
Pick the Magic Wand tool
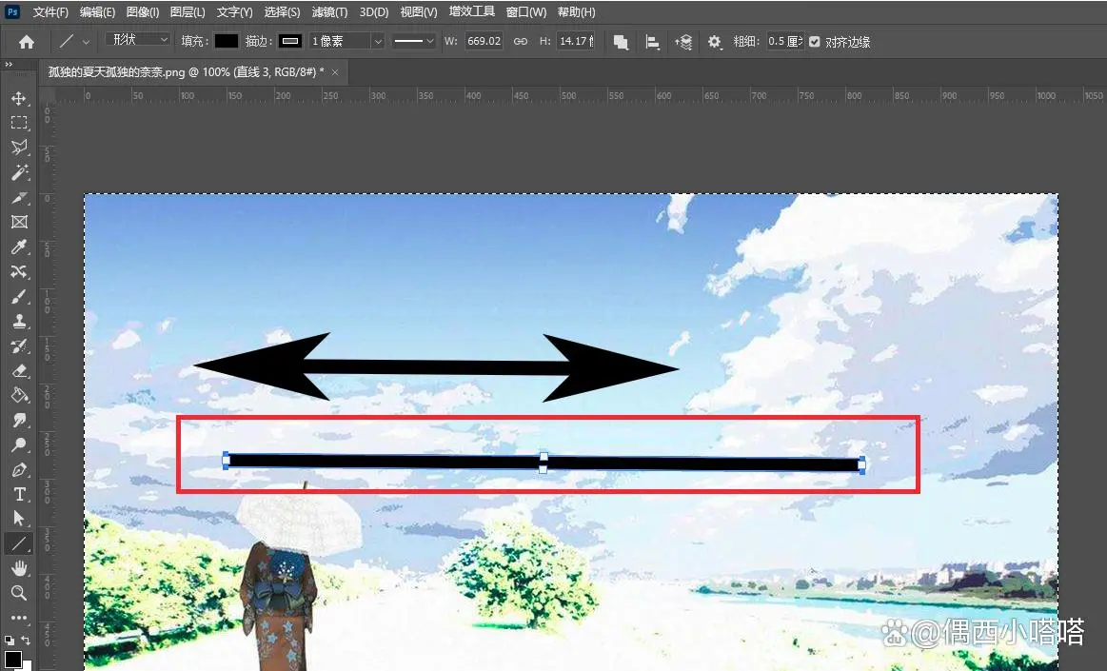tap(19, 172)
